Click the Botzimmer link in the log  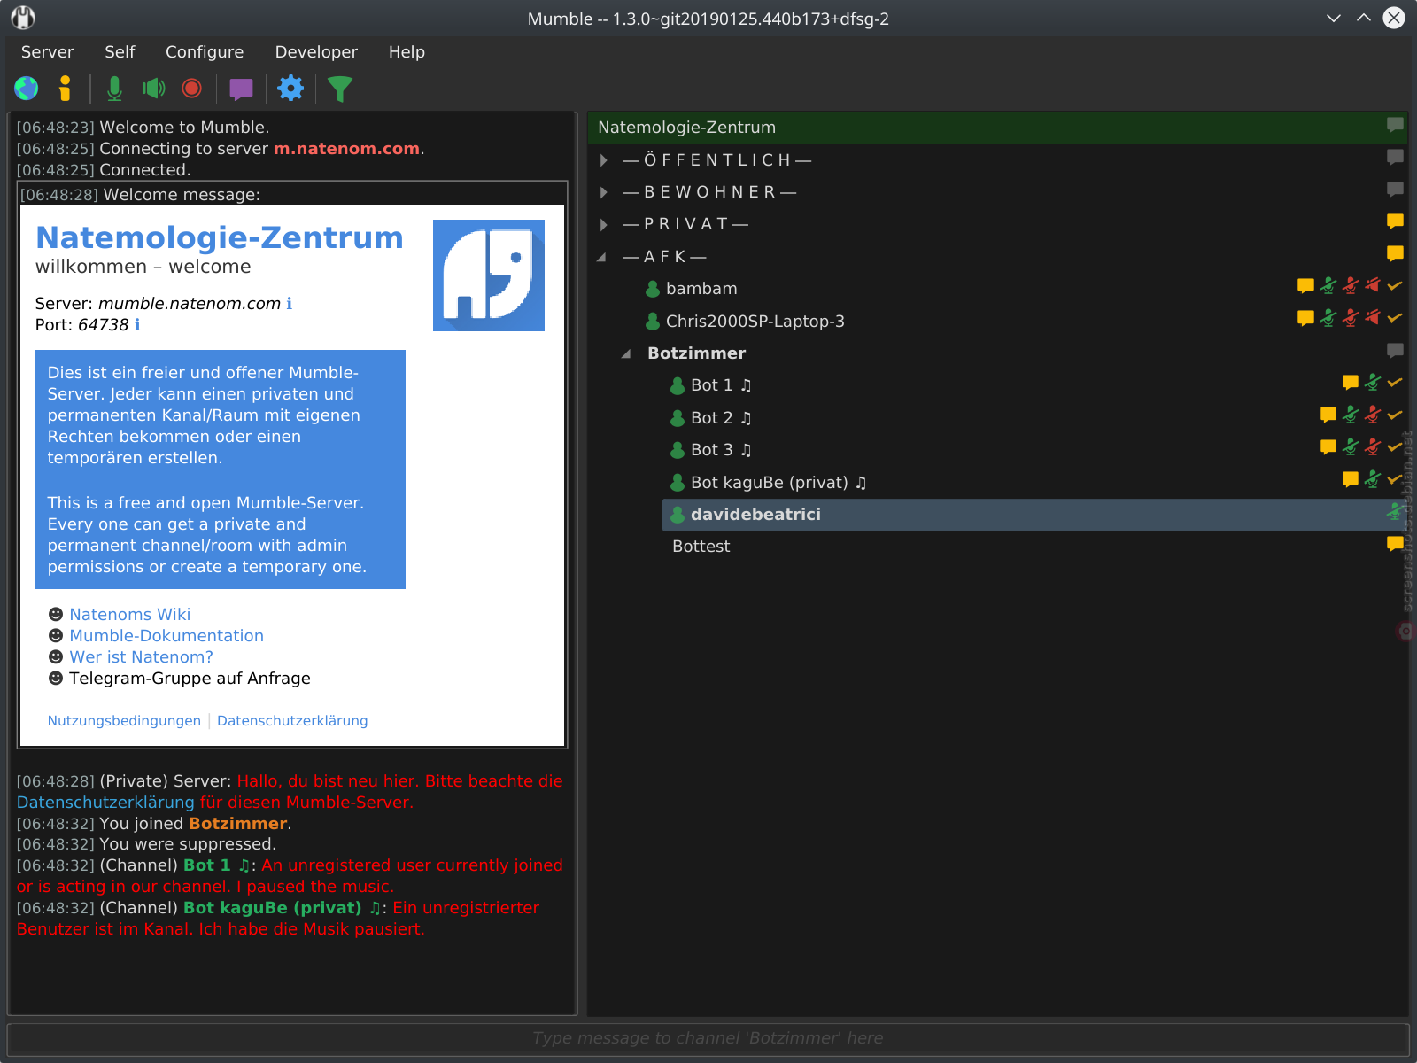pos(237,824)
